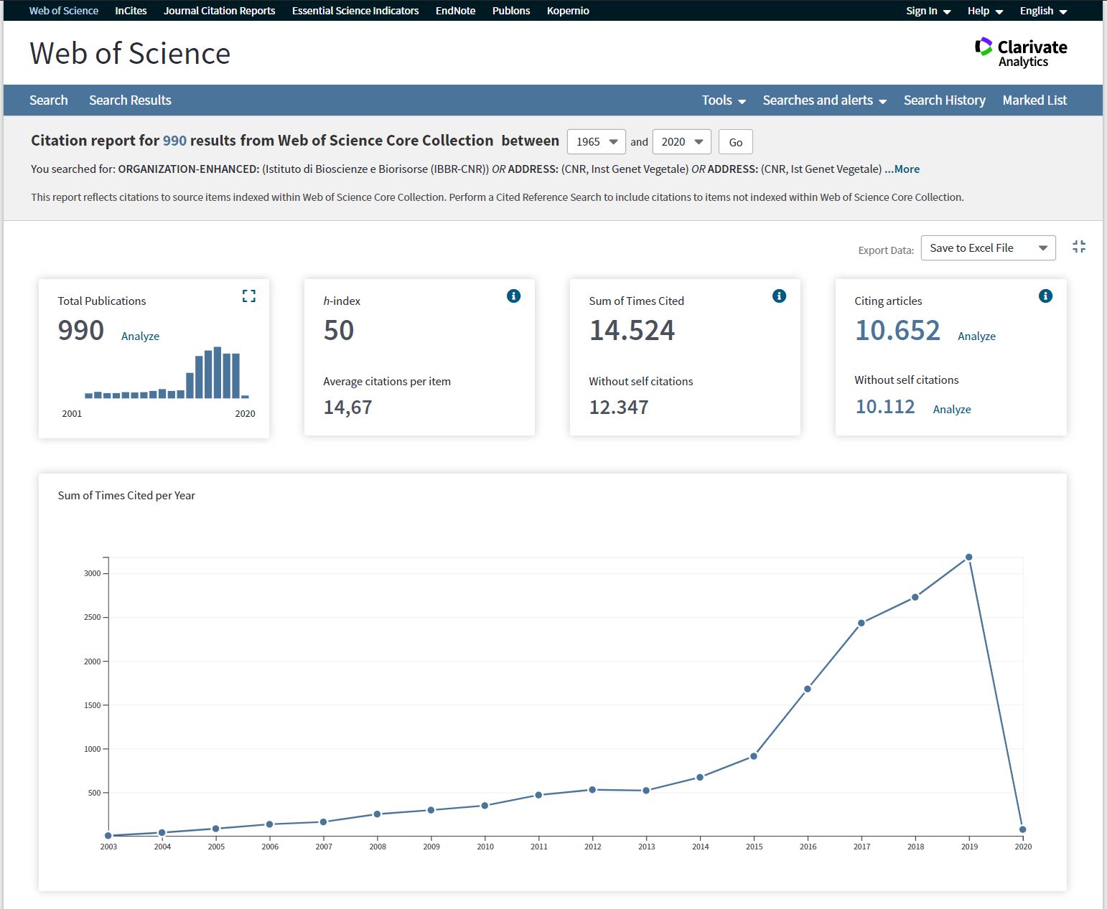Image resolution: width=1107 pixels, height=909 pixels.
Task: Open the h-index info icon
Action: 513,296
